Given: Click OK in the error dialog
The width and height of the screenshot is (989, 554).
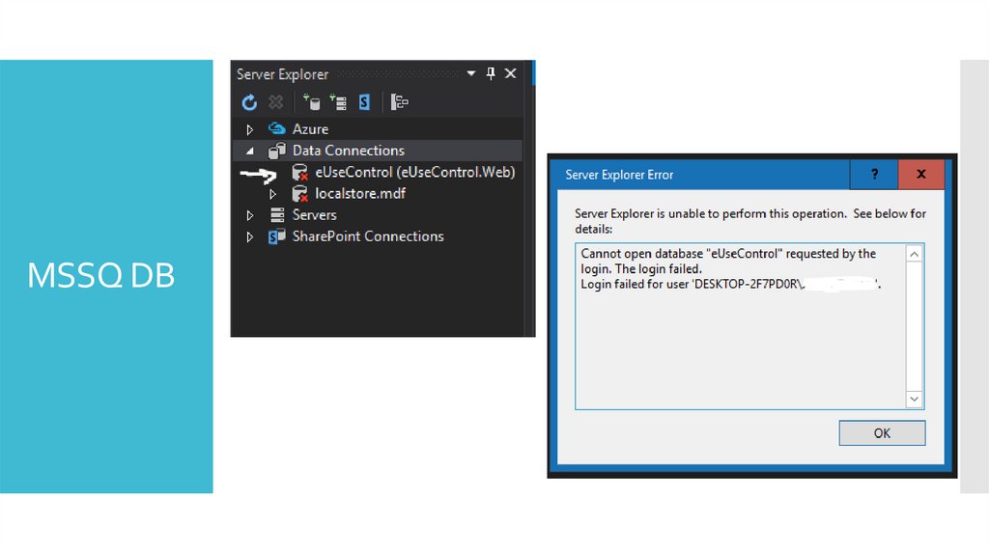Looking at the screenshot, I should click(x=882, y=433).
